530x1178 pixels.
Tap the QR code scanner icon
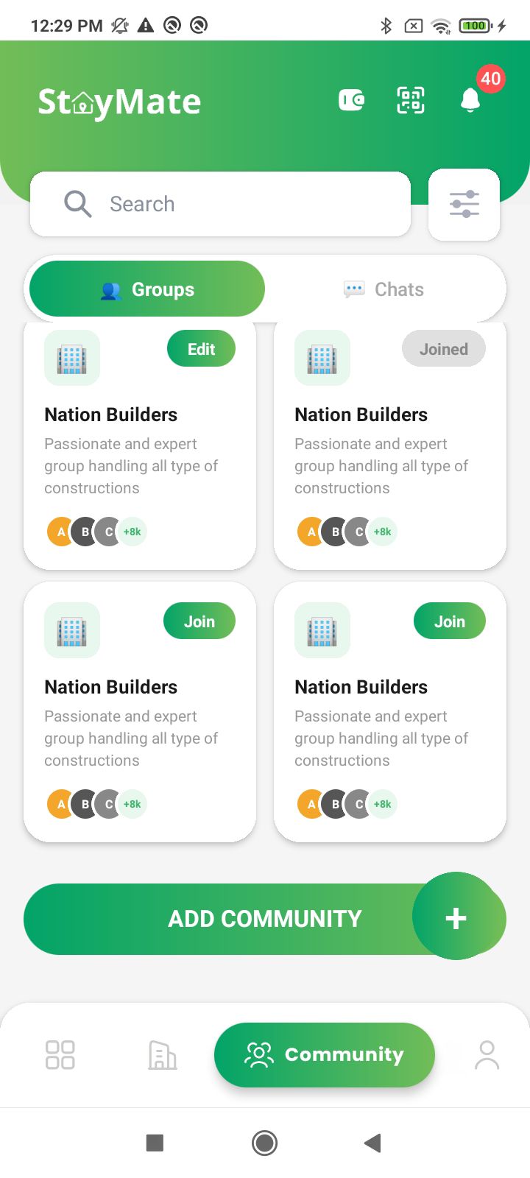[411, 100]
